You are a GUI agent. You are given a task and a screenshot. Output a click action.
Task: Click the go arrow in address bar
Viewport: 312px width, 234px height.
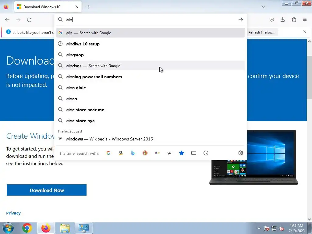(x=241, y=20)
